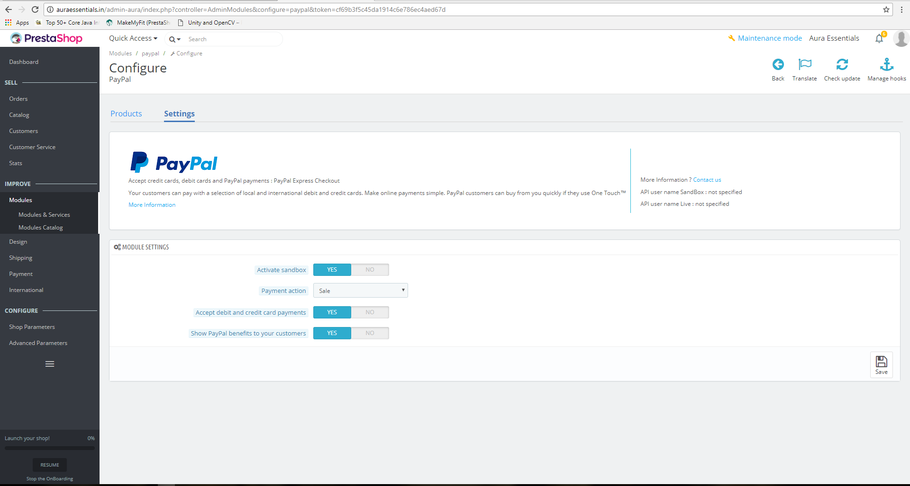Open the MakeMyFit bookmark
910x486 pixels.
[138, 23]
